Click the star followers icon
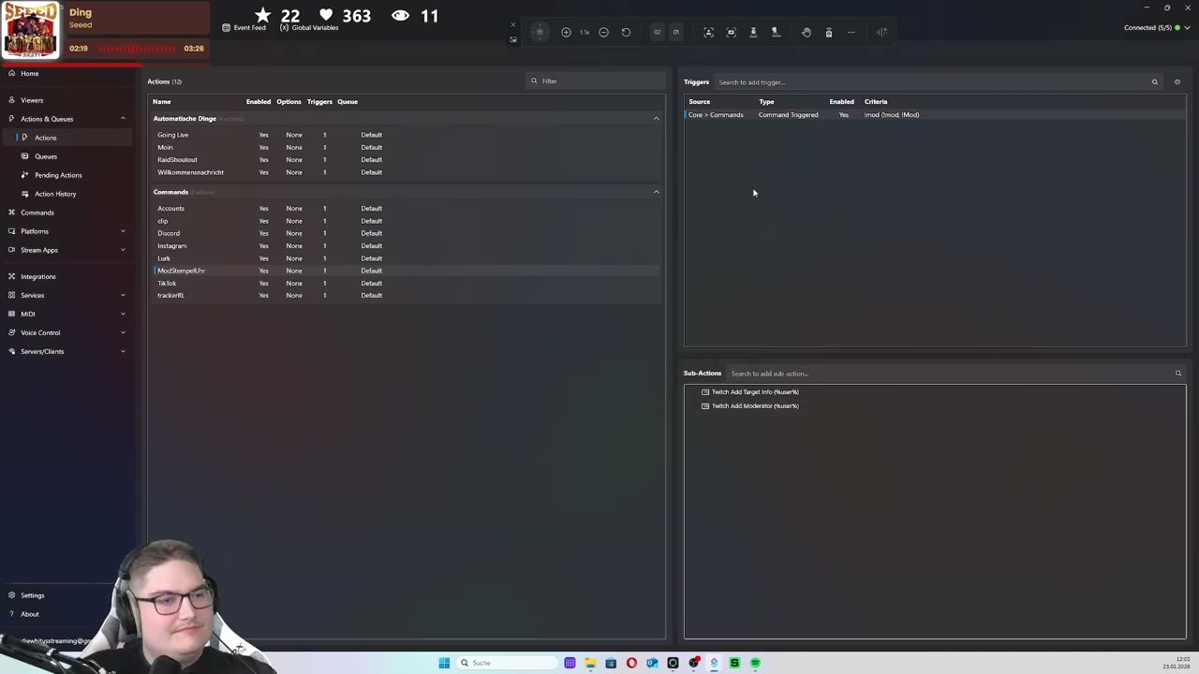The width and height of the screenshot is (1199, 674). (262, 16)
